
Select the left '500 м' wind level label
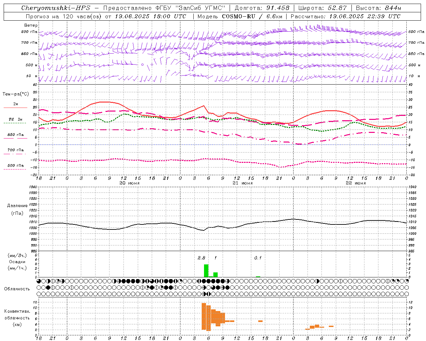tap(32, 65)
